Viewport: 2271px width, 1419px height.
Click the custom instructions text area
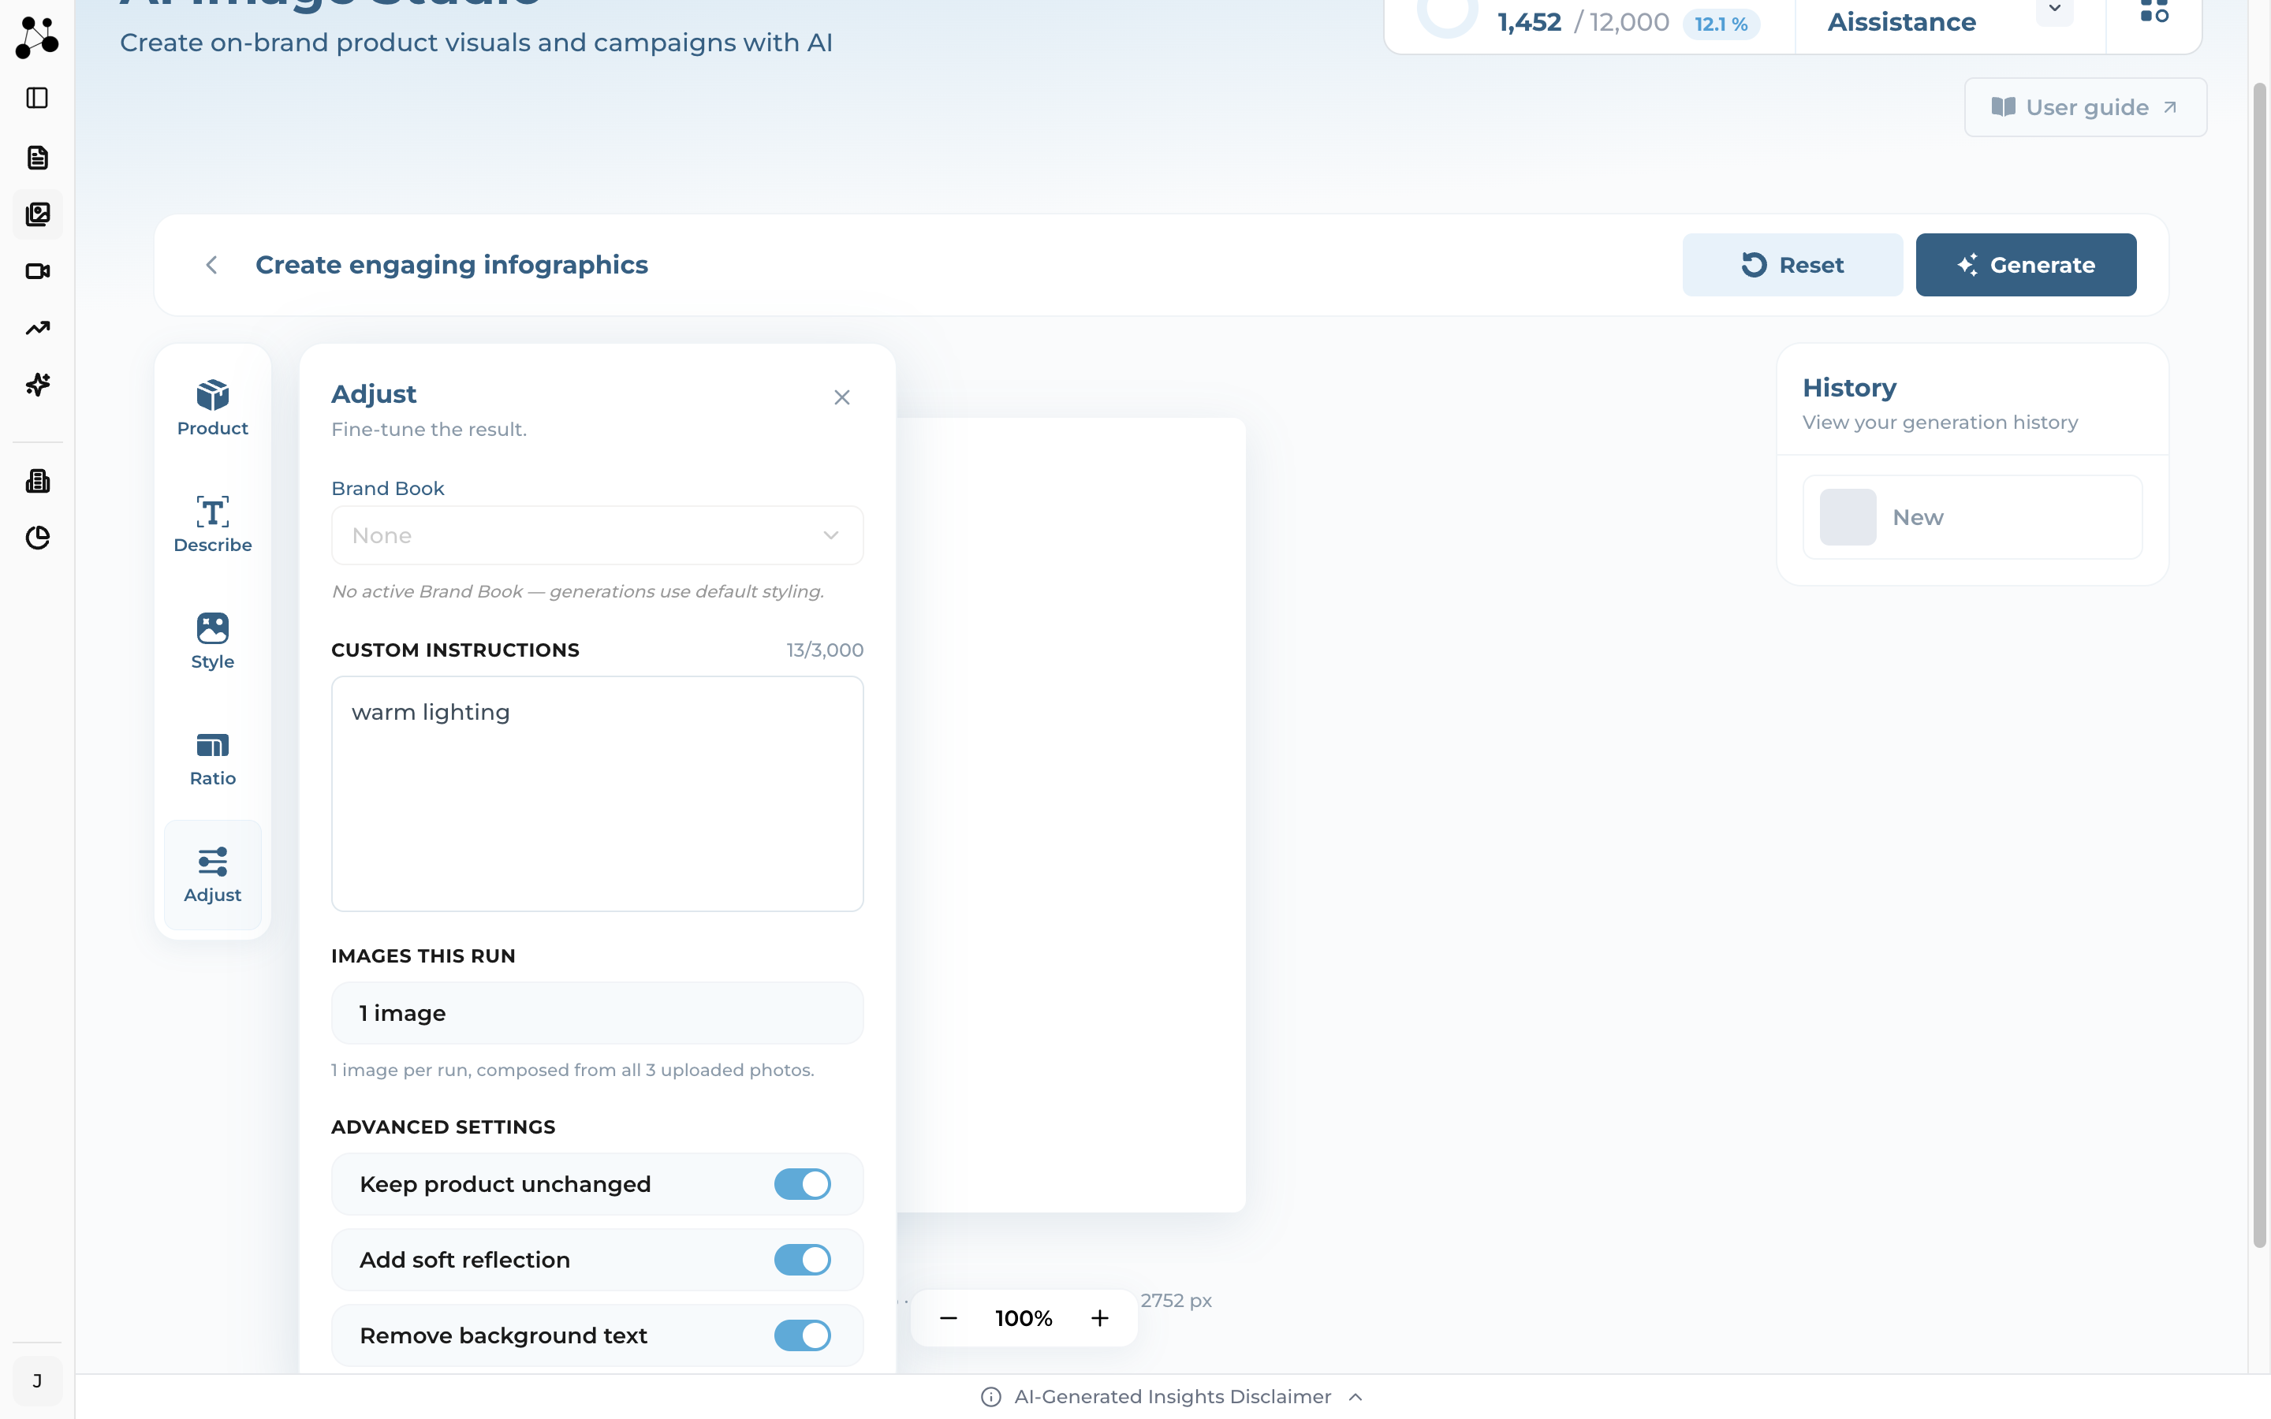[597, 794]
